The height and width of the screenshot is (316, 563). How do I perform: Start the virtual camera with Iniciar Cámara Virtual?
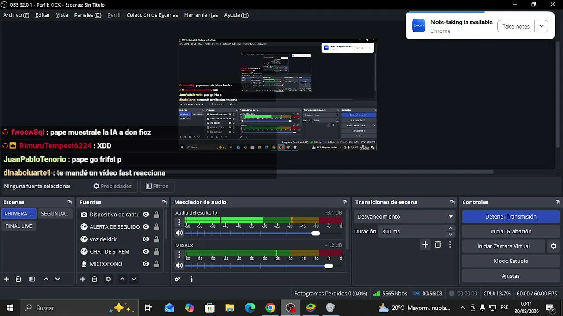tap(503, 246)
